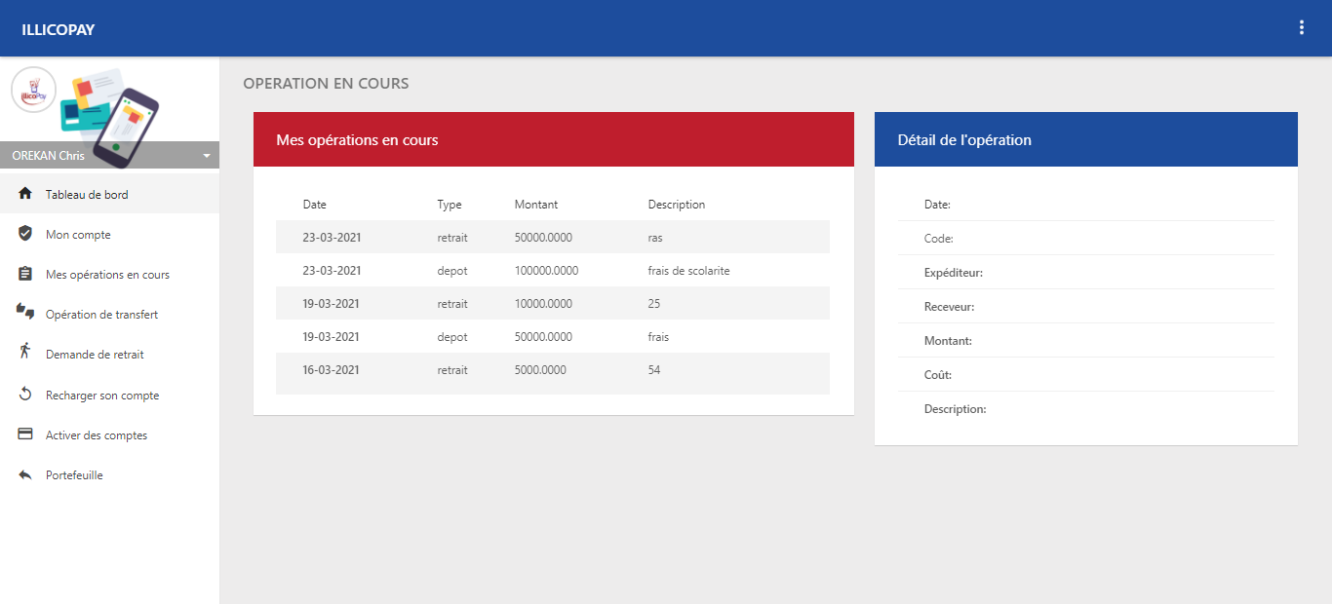Image resolution: width=1332 pixels, height=604 pixels.
Task: Open Recharger son compte in sidebar
Action: [109, 395]
